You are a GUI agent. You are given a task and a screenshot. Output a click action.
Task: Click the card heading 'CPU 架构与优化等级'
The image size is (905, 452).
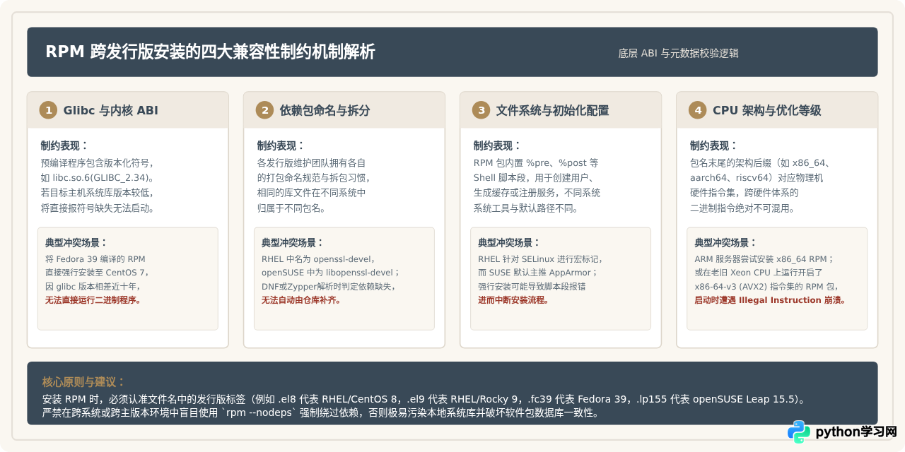(767, 110)
